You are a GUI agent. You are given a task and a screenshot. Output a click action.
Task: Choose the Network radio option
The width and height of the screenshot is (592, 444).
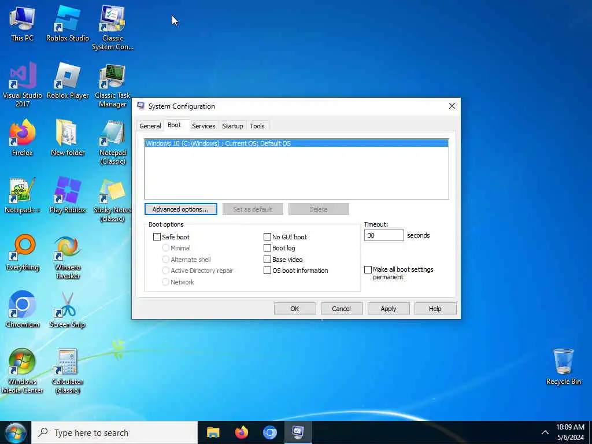(165, 282)
